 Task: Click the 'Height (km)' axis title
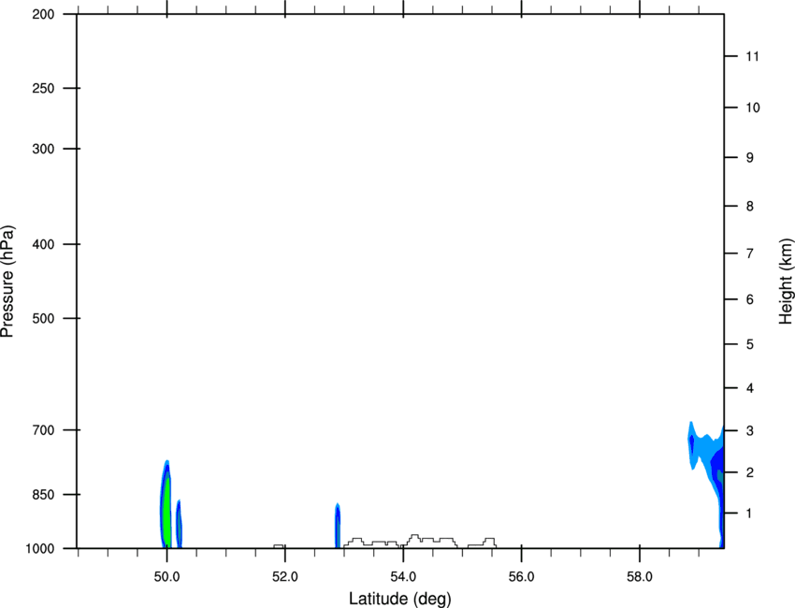(786, 282)
